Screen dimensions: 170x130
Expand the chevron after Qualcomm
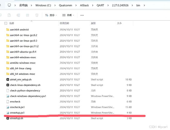point(76,5)
